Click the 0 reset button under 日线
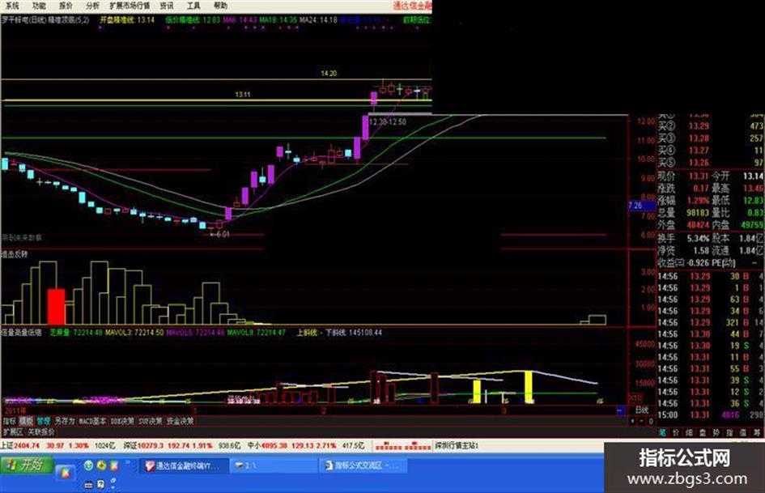 point(650,421)
